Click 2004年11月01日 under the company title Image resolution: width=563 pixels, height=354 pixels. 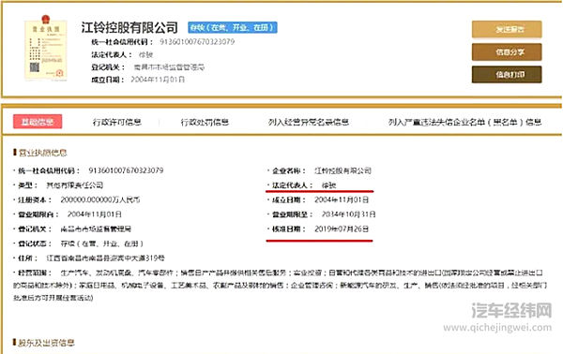158,80
